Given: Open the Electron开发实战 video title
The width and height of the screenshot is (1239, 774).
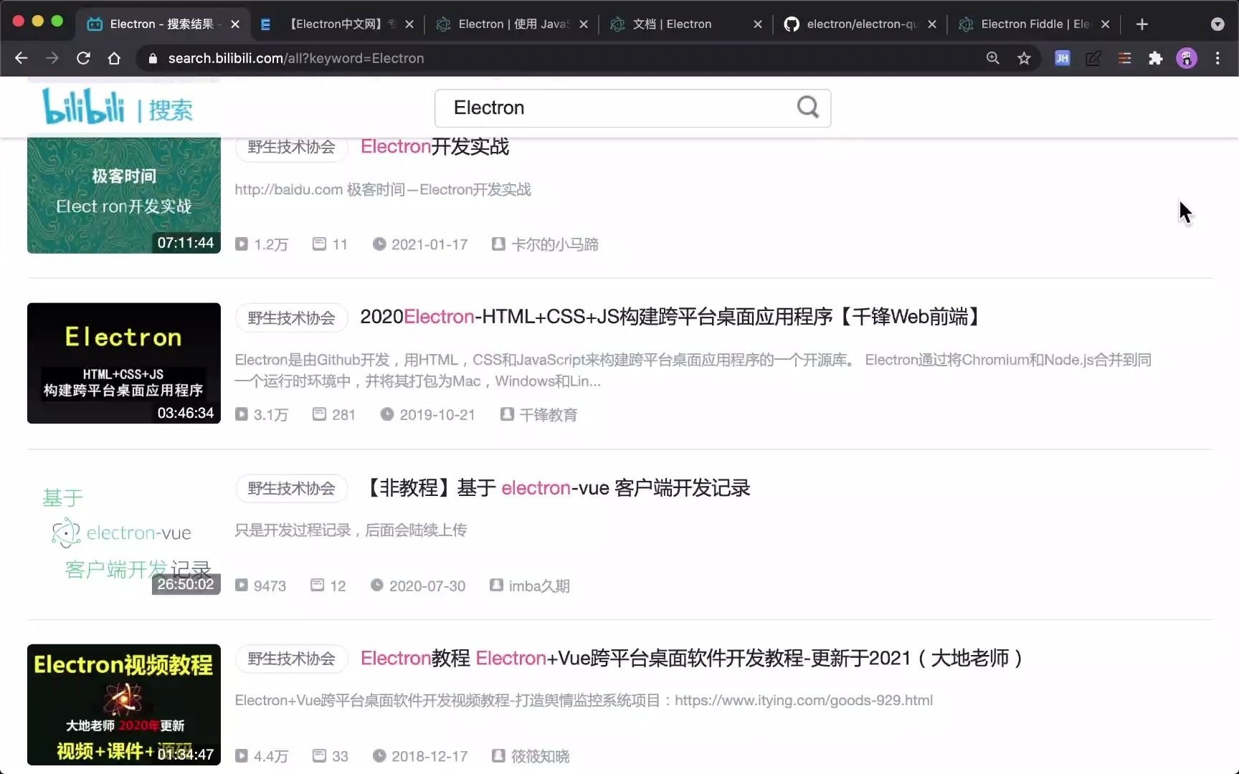Looking at the screenshot, I should [435, 147].
